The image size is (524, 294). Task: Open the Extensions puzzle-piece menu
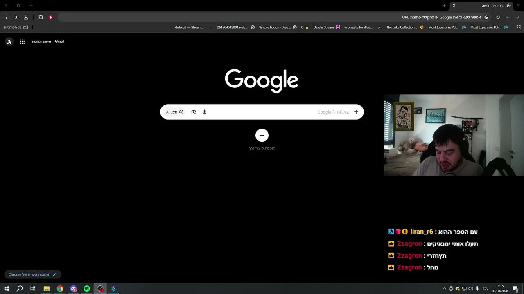(x=41, y=17)
